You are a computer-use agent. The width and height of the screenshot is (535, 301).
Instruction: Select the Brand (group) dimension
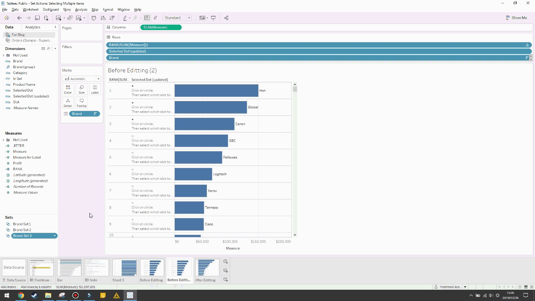tap(24, 67)
